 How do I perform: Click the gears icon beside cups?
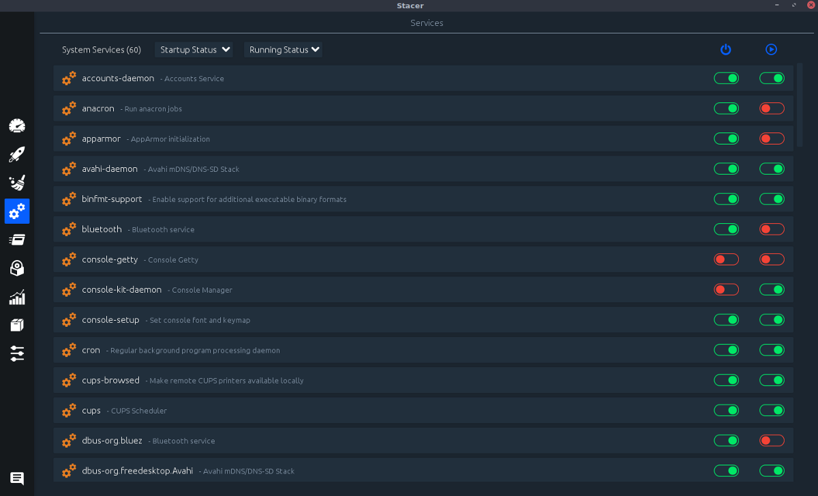click(69, 410)
